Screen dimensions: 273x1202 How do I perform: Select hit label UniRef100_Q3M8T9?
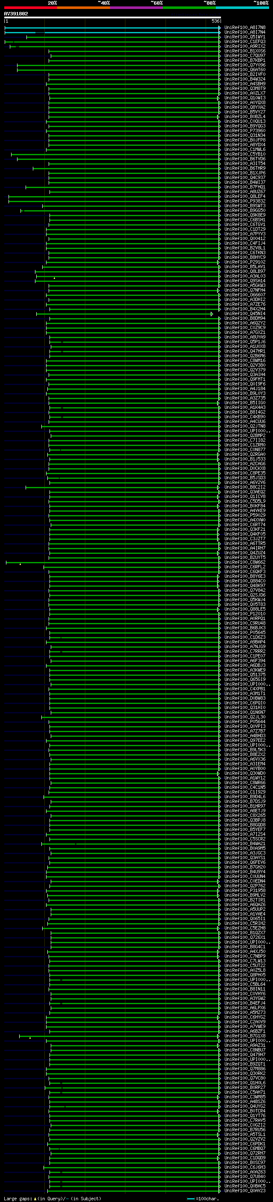(x=245, y=88)
